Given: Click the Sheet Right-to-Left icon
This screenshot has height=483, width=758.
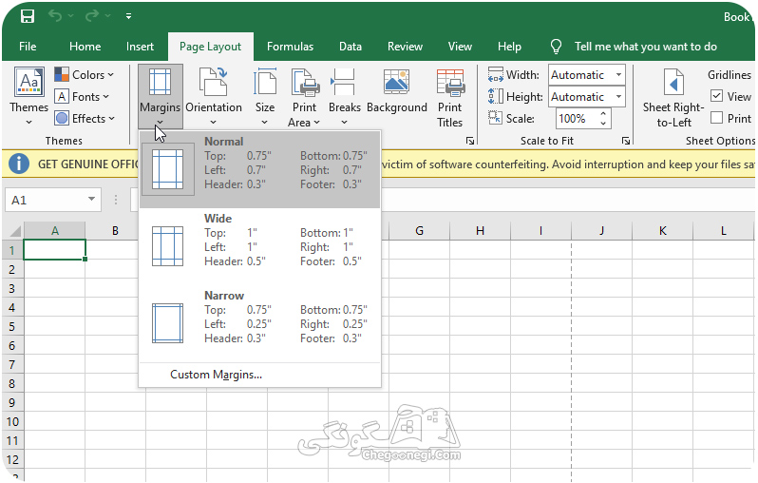Looking at the screenshot, I should 673,83.
